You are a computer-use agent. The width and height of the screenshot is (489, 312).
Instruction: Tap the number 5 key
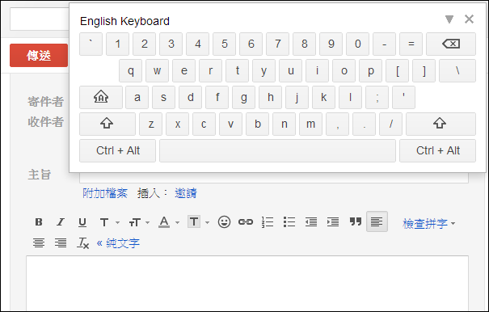click(224, 44)
